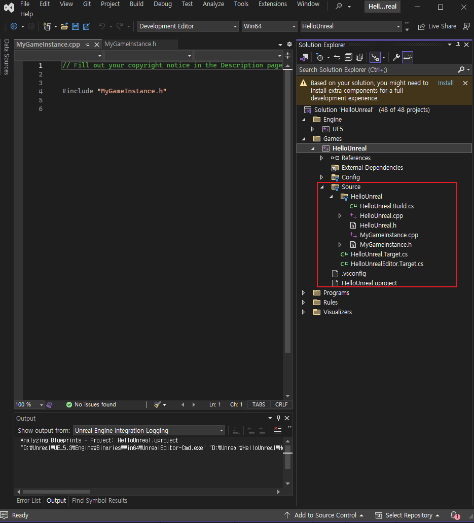Click the Solution Explorer search magnifier icon
Screen dimensions: 474x523
[461, 70]
